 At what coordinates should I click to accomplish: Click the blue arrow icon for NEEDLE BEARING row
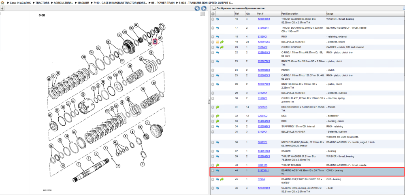[x=217, y=142]
